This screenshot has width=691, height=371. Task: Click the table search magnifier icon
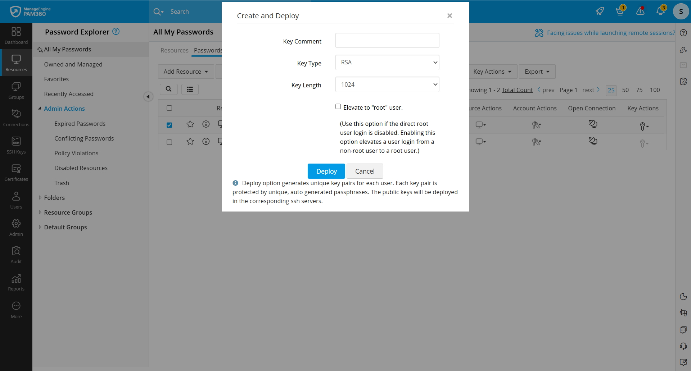point(168,89)
